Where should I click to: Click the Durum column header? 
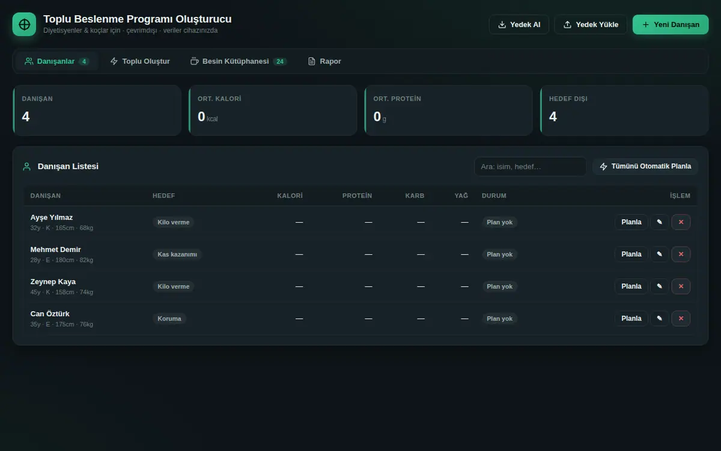pyautogui.click(x=494, y=196)
